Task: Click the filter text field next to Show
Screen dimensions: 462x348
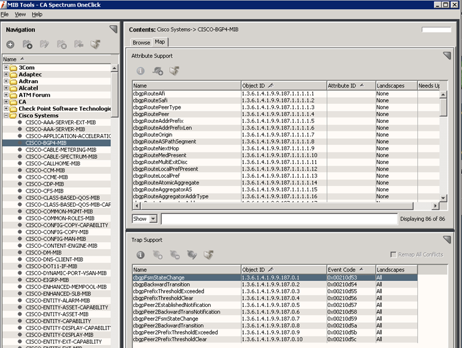Action: (x=279, y=219)
